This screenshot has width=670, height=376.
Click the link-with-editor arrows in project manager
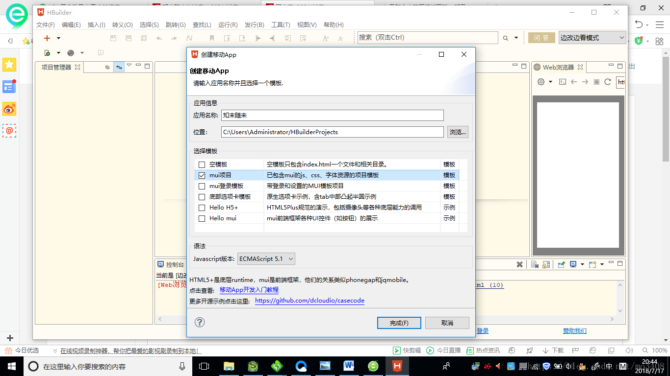119,67
